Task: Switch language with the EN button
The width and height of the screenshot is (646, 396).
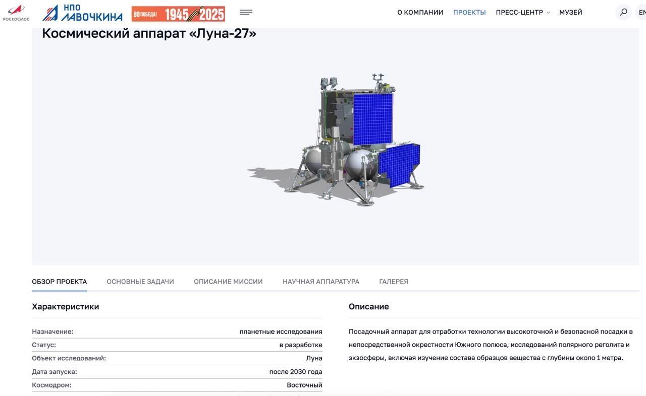Action: pos(642,12)
